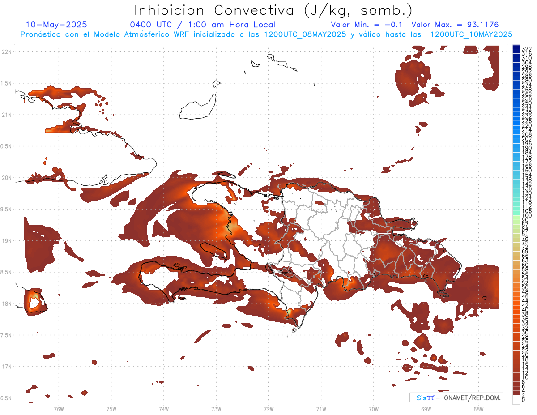This screenshot has width=537, height=415.
Task: Click the colorbar value "40"
Action: pos(525,310)
